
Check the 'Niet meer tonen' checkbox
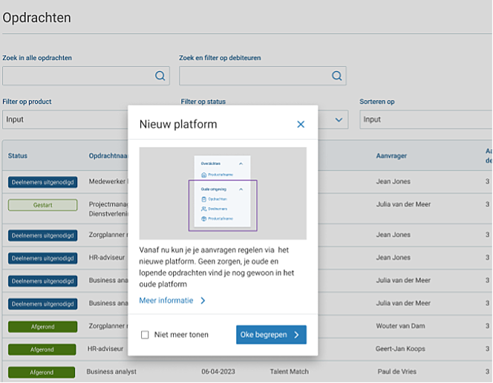pyautogui.click(x=146, y=335)
